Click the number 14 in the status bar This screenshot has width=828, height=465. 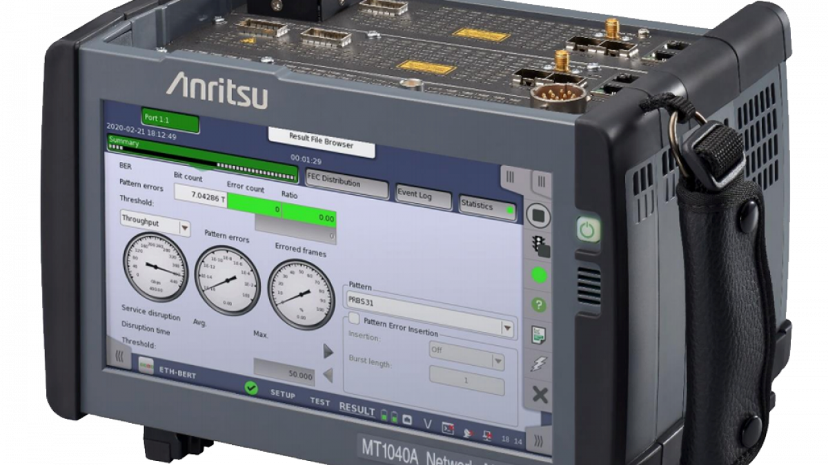tap(519, 441)
